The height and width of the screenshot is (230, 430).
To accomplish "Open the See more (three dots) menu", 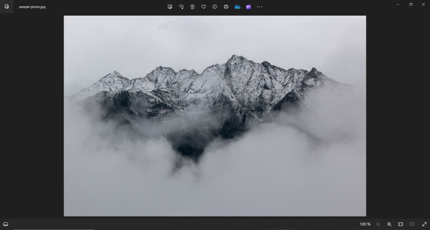I will point(260,7).
